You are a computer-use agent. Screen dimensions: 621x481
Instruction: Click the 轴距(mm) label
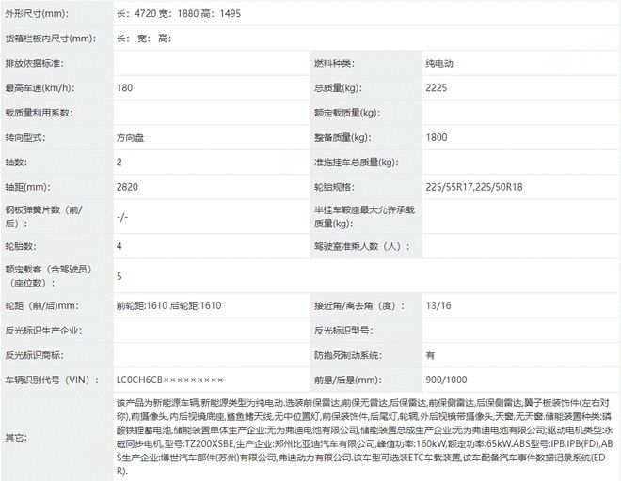tap(27, 187)
